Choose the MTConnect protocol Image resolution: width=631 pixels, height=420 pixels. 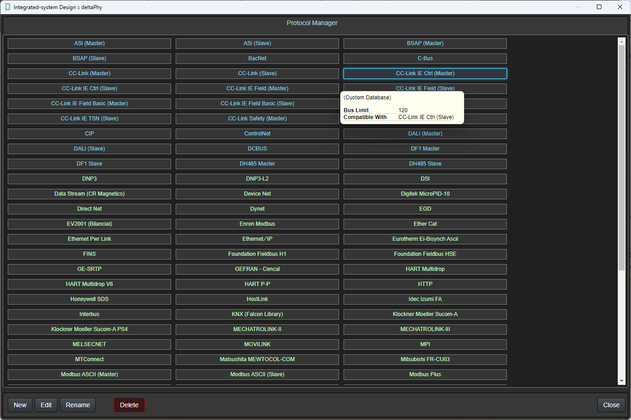pos(89,359)
